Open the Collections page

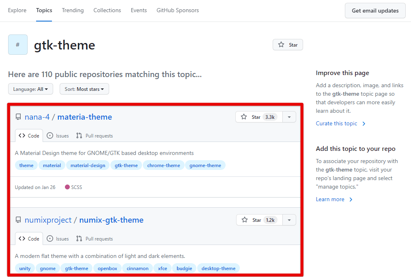coord(107,10)
